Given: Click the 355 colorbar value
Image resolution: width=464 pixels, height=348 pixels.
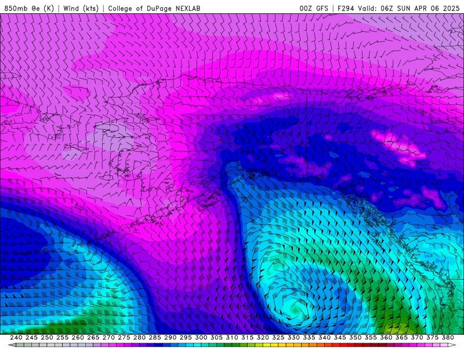Looking at the screenshot, I should 371,338.
